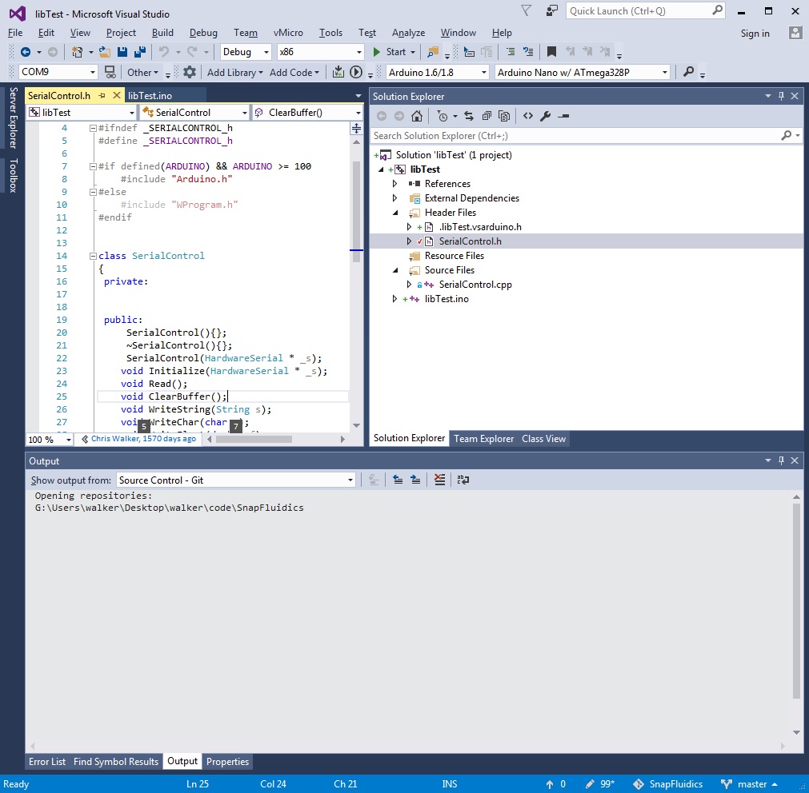809x793 pixels.
Task: Click the Pending Changes Filter clock icon
Action: tap(443, 117)
